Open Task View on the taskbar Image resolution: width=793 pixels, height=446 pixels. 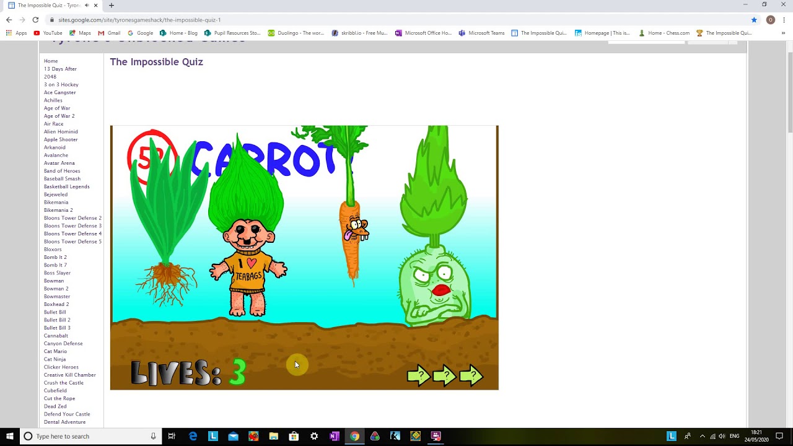tap(172, 436)
